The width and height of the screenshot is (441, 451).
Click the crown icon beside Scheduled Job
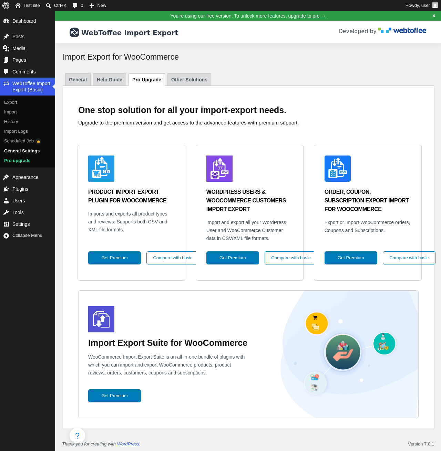coord(38,141)
